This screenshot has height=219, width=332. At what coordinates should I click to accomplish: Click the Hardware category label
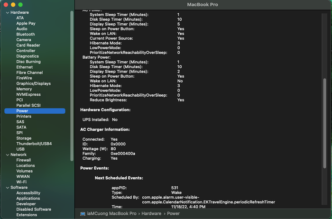[x=20, y=12]
